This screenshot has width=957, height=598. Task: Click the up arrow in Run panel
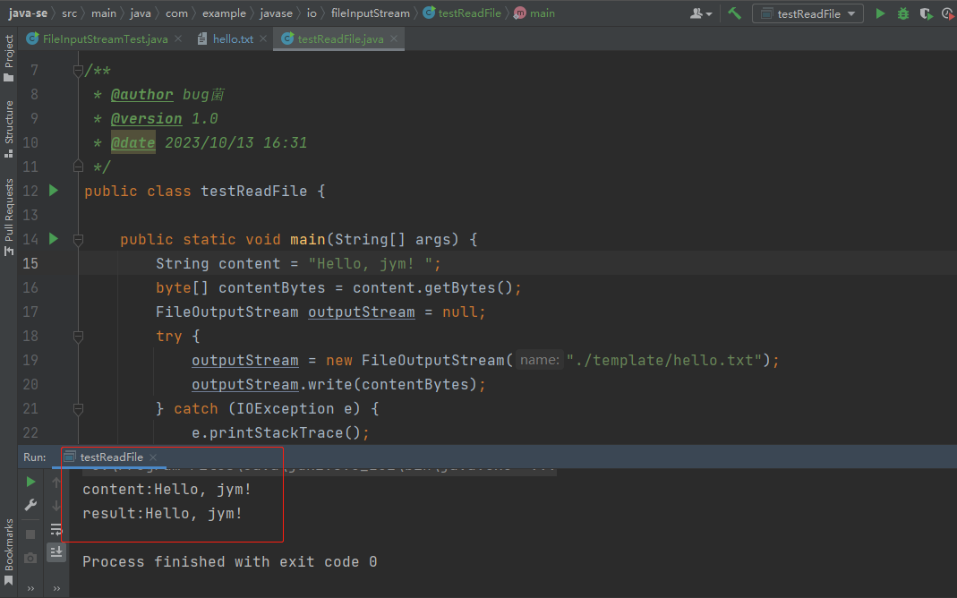(56, 483)
